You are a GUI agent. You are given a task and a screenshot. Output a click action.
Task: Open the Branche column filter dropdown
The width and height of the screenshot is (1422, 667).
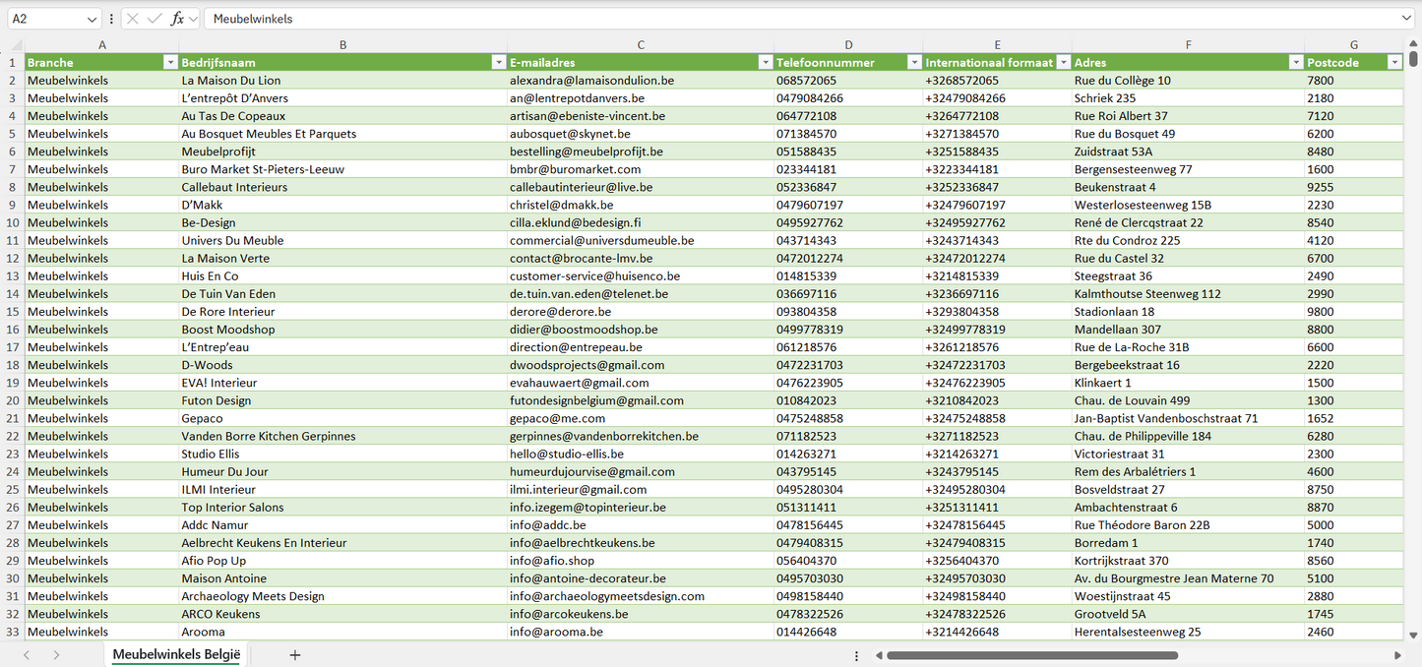(169, 63)
